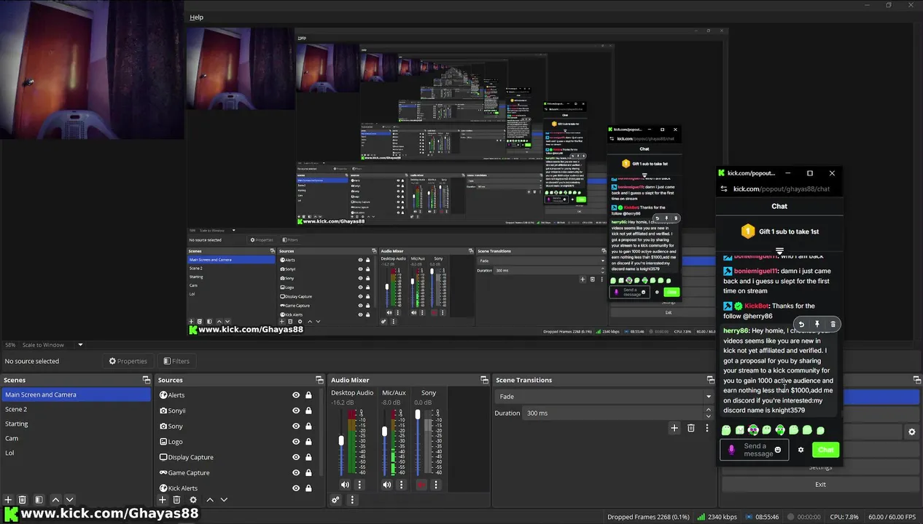Open the Audio Mixer three-dot menu beside the gears icon
Image resolution: width=923 pixels, height=524 pixels.
pyautogui.click(x=352, y=500)
